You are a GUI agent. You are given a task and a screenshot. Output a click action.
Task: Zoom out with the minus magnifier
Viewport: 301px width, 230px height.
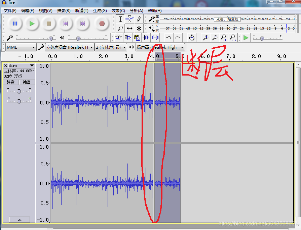pyautogui.click(x=215, y=38)
